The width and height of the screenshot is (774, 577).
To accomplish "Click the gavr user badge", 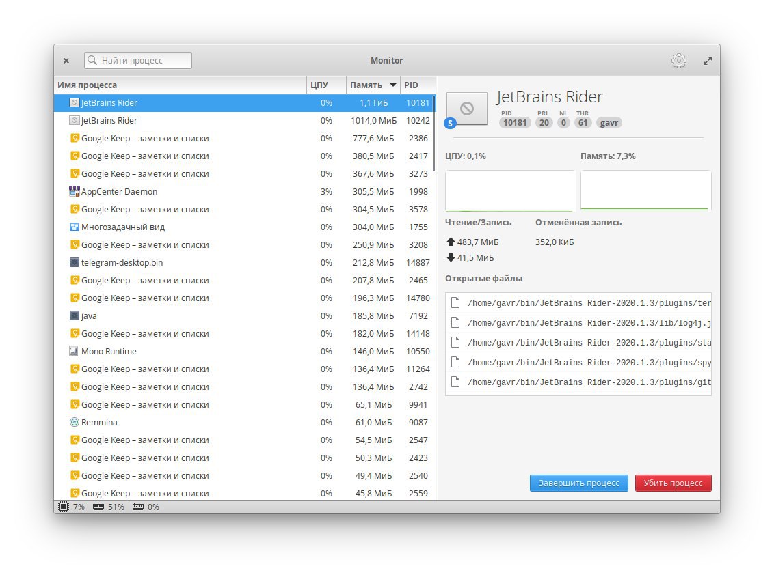I will tap(609, 123).
